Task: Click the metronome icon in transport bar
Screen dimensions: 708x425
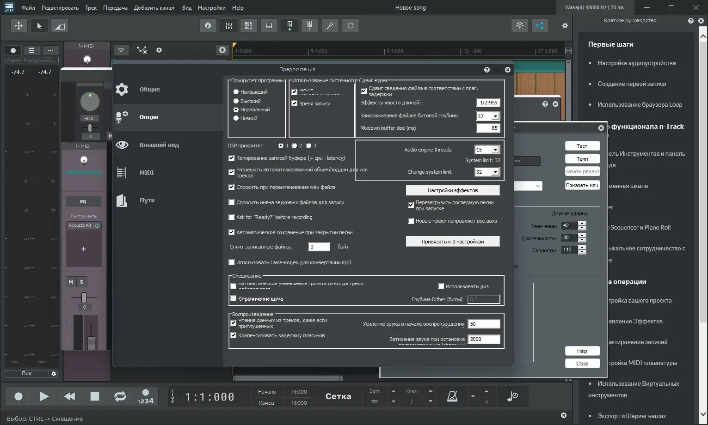Action: pos(452,396)
